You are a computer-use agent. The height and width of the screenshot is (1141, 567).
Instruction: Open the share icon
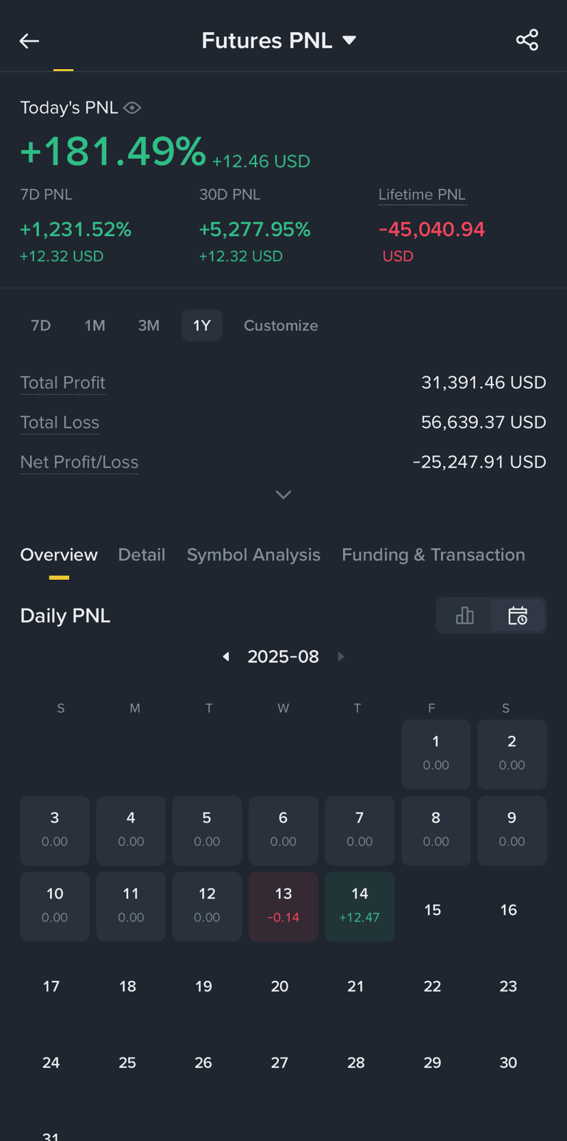pyautogui.click(x=527, y=40)
